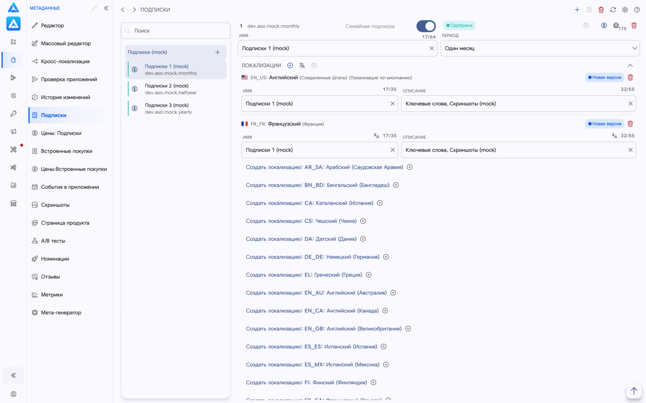Open the add-apps grid icon in the left rail
Screen dimensions: 646x403
[x=13, y=42]
